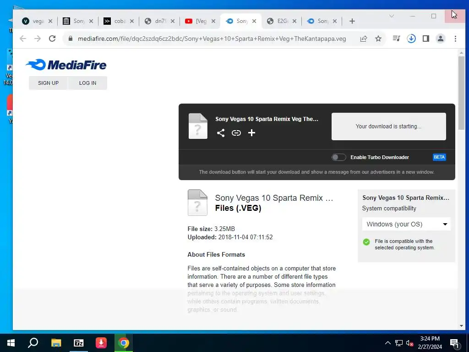Open 7-Zip from taskbar

(79, 343)
